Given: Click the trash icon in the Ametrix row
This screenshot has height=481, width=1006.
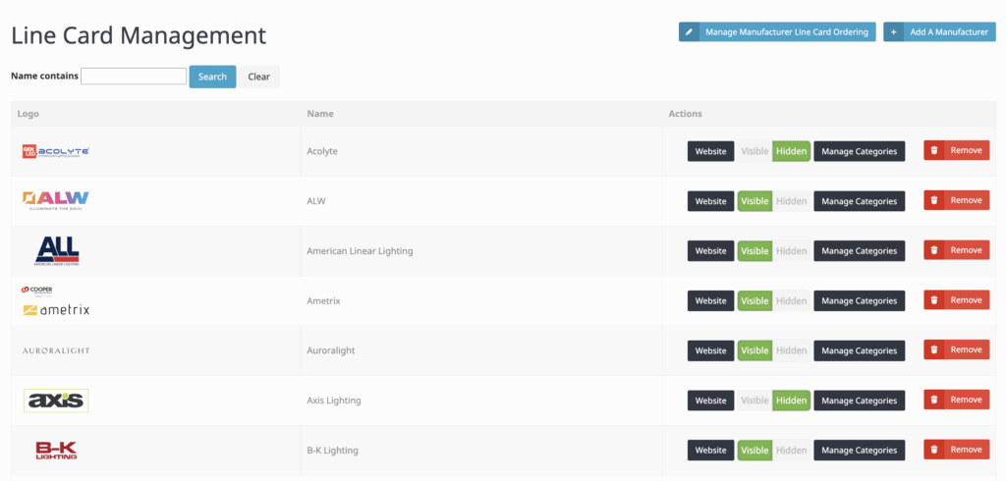Looking at the screenshot, I should [934, 300].
